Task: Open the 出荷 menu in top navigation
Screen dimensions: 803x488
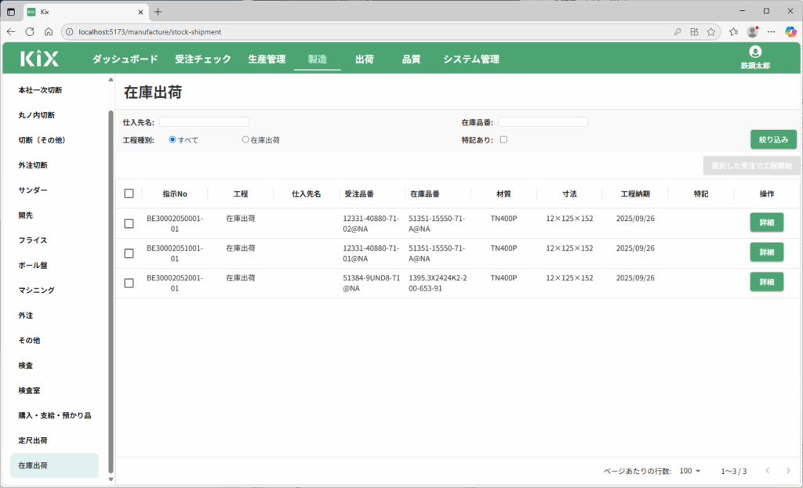Action: point(364,59)
